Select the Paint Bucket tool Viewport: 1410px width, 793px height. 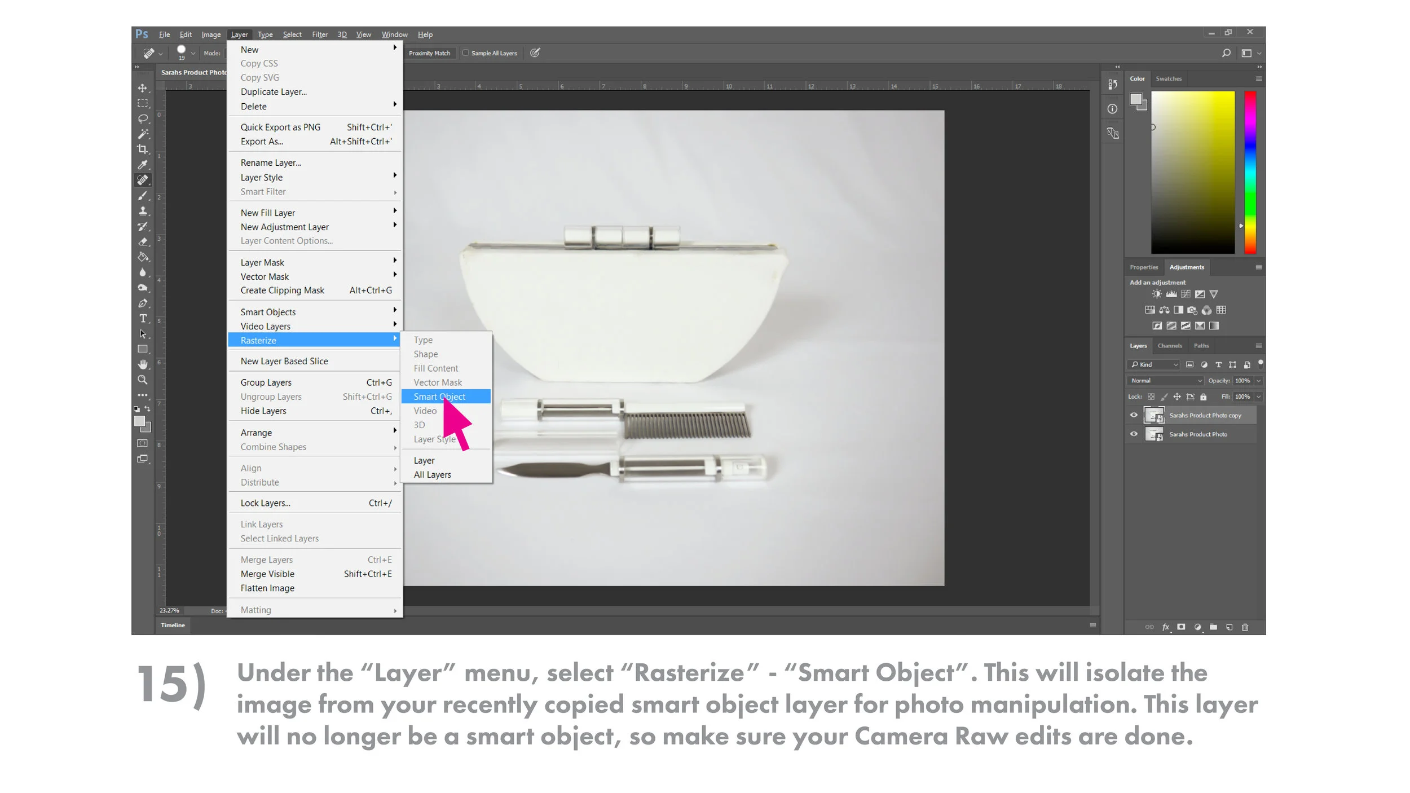143,257
